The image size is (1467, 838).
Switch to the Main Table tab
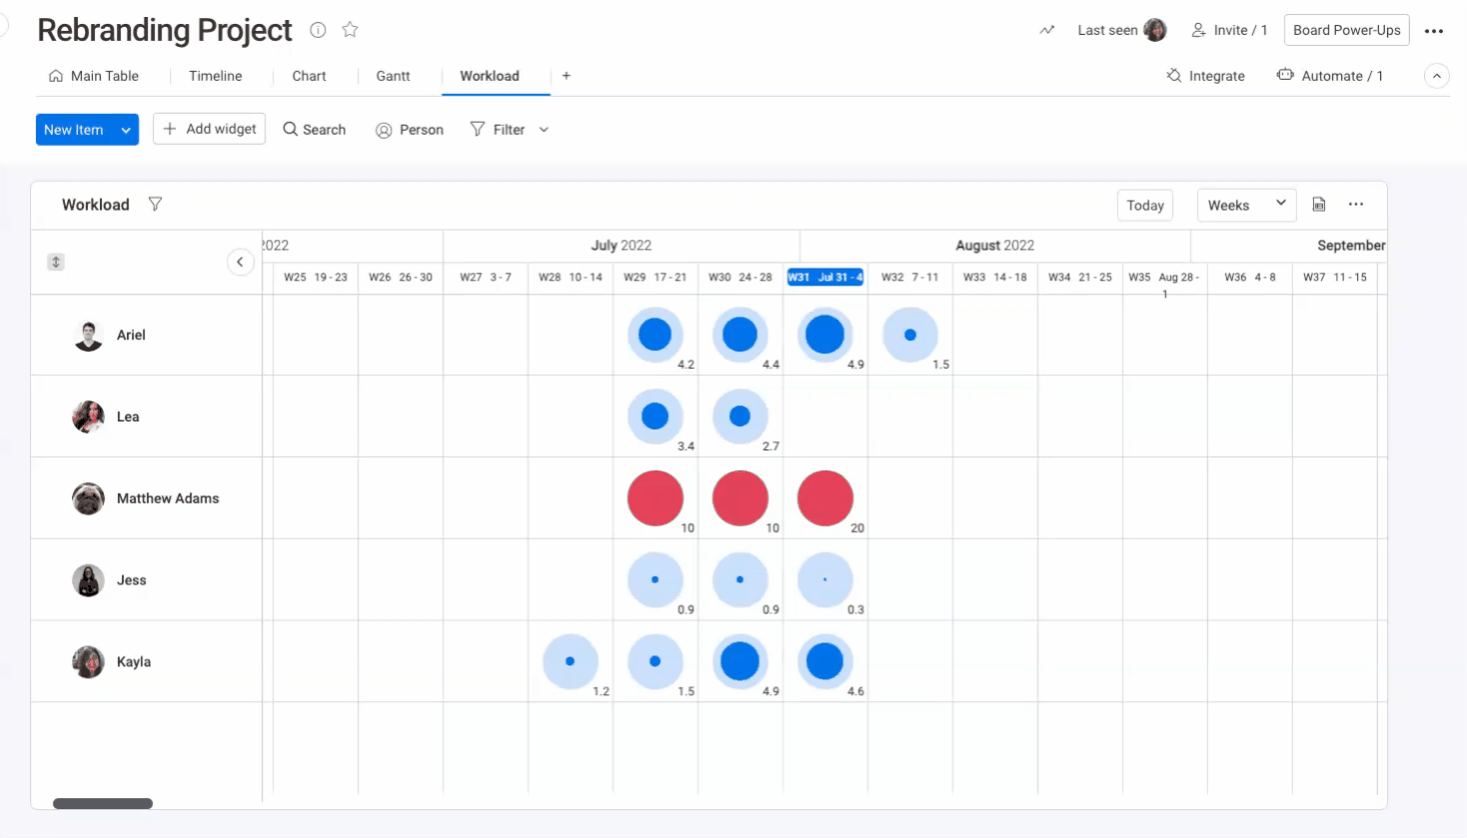point(94,76)
